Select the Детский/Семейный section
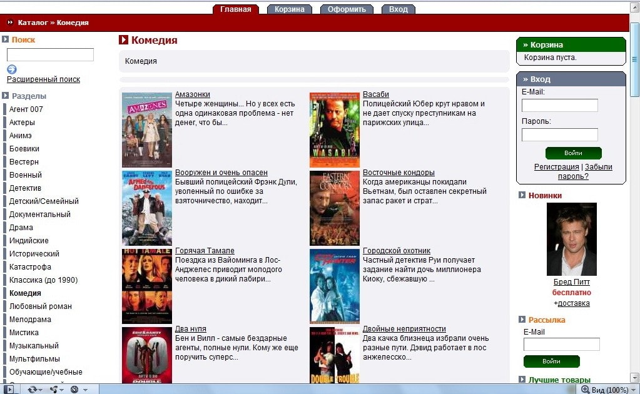 click(x=44, y=201)
